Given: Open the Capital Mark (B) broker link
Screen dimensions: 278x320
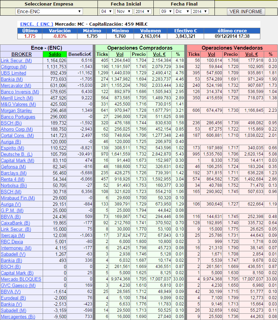Looking at the screenshot, I should coord(17,273).
